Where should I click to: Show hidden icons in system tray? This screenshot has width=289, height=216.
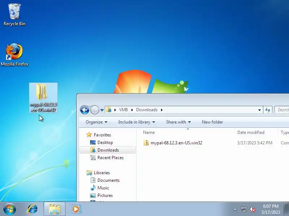[235, 209]
